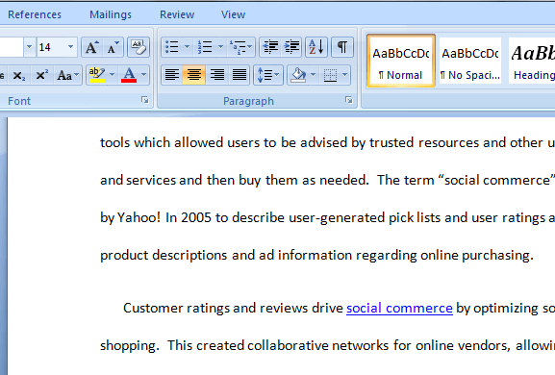Toggle Justify text alignment
The image size is (555, 375).
coord(240,75)
